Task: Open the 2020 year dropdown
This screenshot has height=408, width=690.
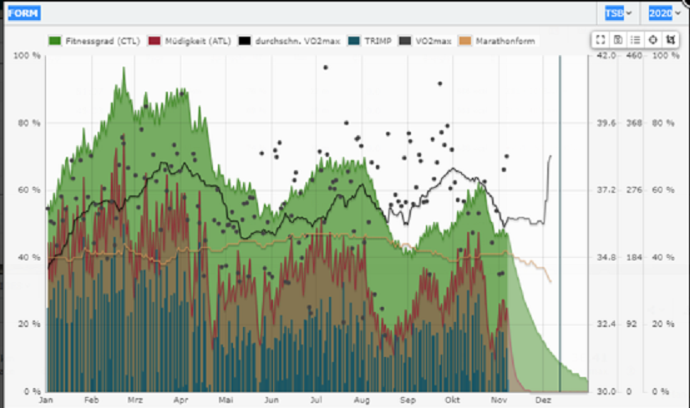Action: [663, 13]
